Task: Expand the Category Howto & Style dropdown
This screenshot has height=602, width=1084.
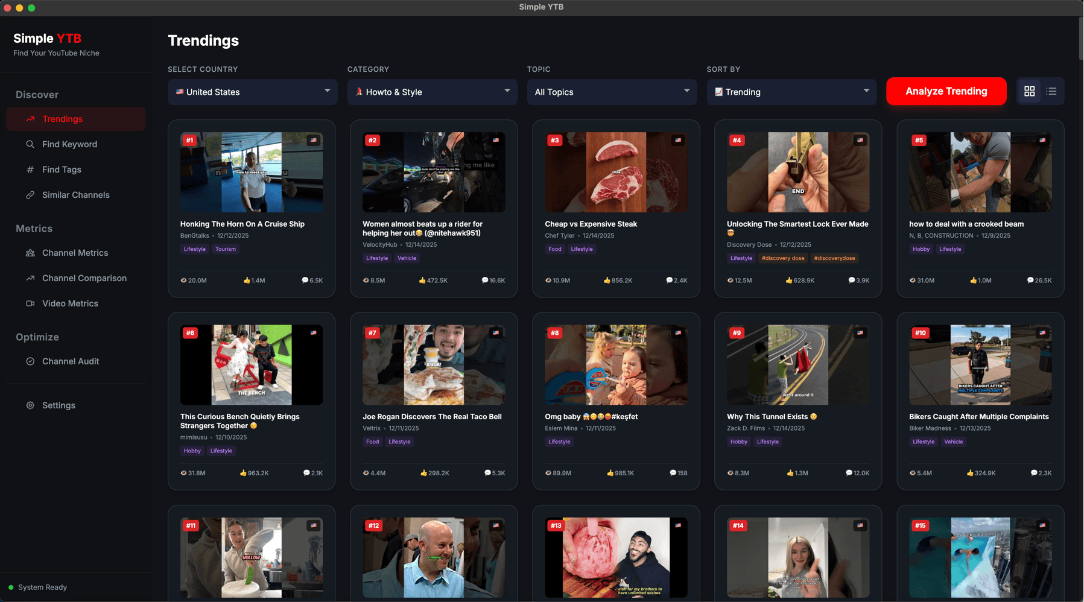Action: 432,92
